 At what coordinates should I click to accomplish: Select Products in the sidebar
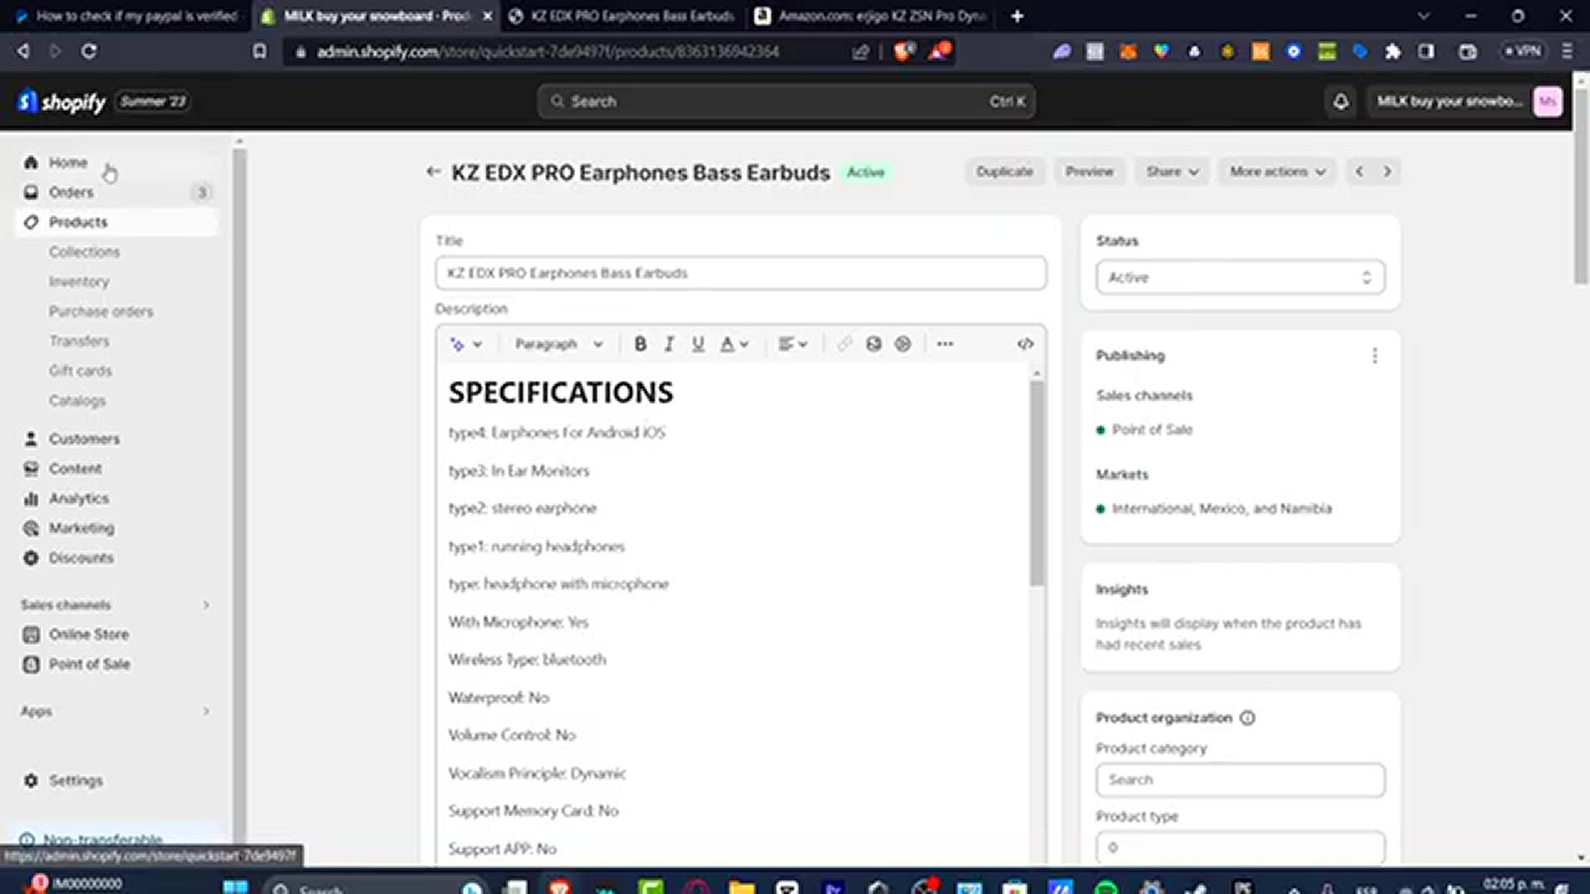click(x=116, y=222)
